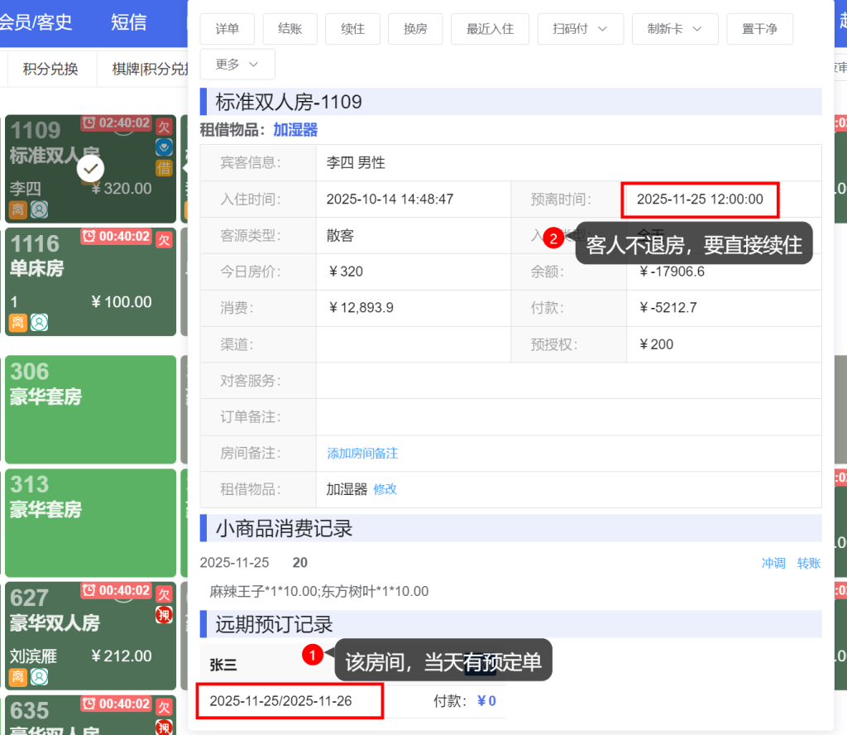Click the 拆 icon on room 627

pos(162,615)
